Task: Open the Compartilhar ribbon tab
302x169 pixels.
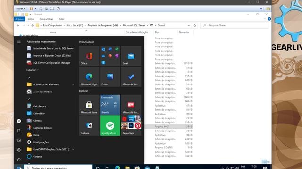Action: tap(46, 19)
